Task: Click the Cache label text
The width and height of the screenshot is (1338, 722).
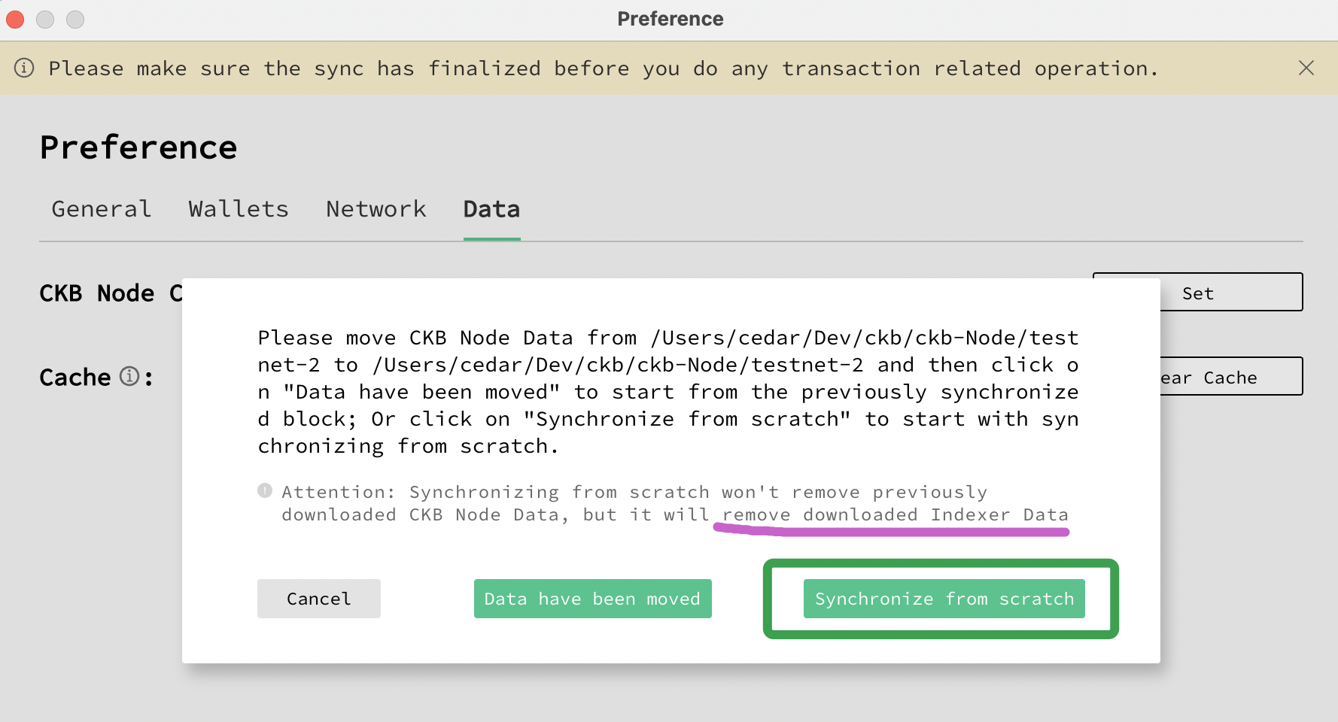Action: (75, 377)
